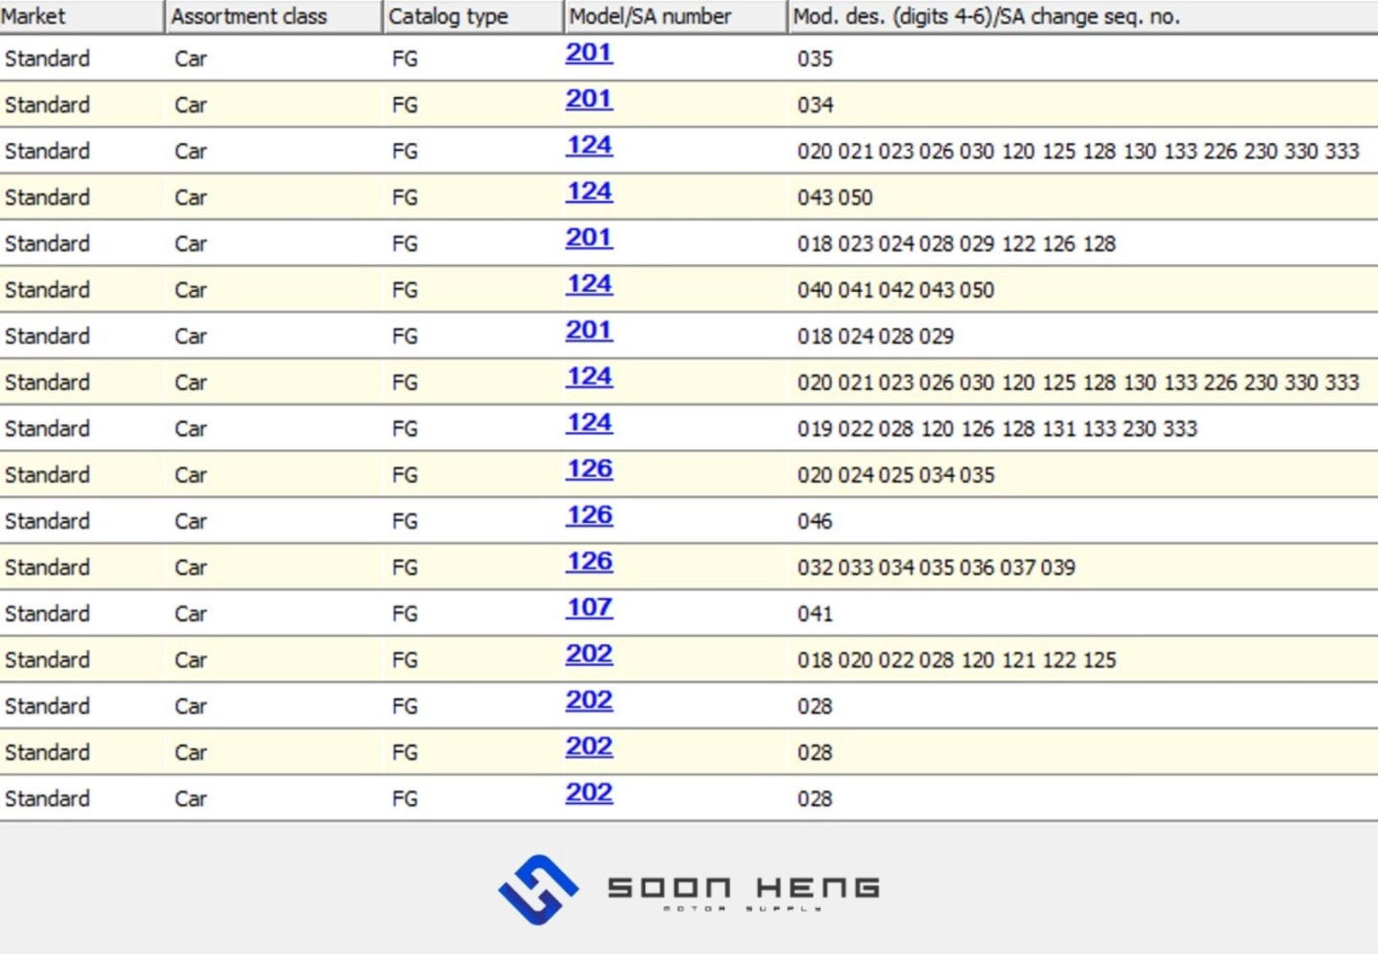Image resolution: width=1378 pixels, height=954 pixels.
Task: Select the Standard cell in the 046 row
Action: pos(47,522)
